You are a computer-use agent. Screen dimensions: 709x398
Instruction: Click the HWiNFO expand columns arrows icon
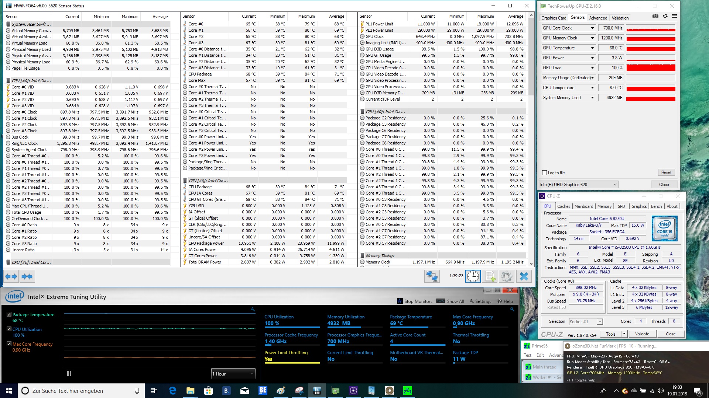pos(11,276)
